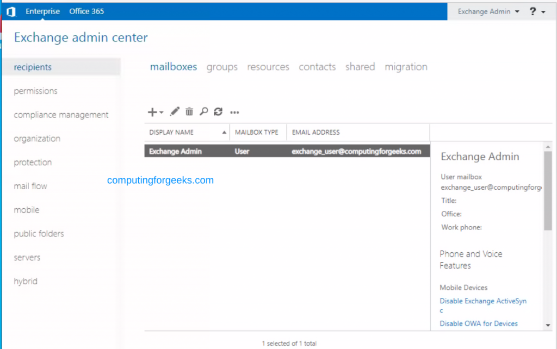Select mail flow in the left navigation
This screenshot has height=349, width=557.
point(30,186)
